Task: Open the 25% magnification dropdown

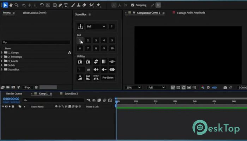Action: click(x=133, y=87)
